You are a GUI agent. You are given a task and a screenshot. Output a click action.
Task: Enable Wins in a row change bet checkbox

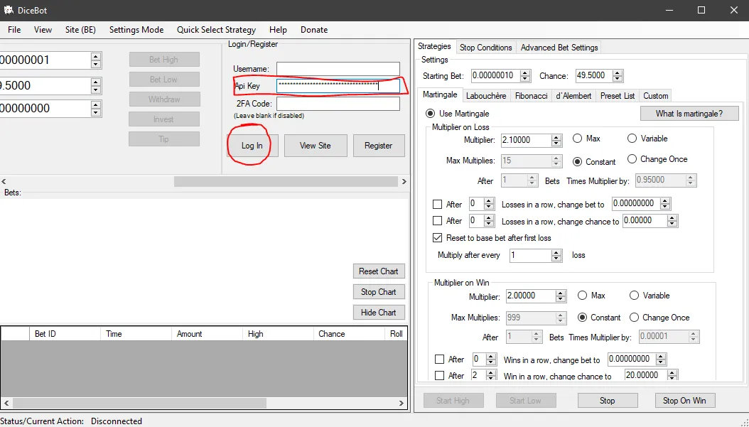[x=439, y=360]
